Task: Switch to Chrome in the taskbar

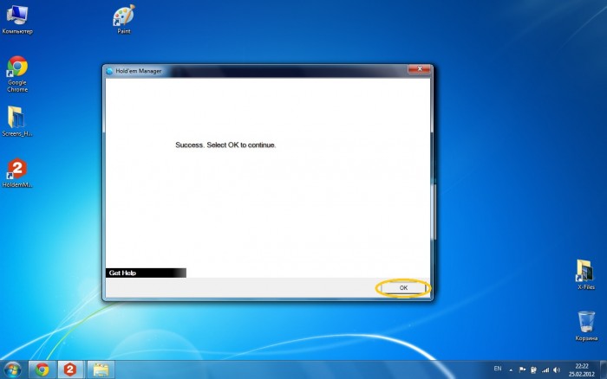Action: (x=42, y=369)
